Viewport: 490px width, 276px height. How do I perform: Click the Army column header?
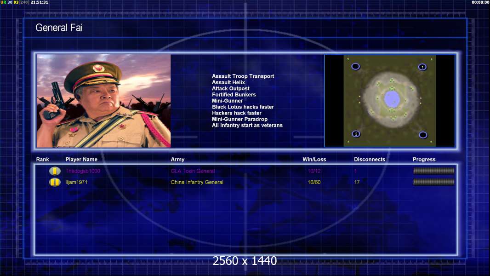[x=177, y=160]
